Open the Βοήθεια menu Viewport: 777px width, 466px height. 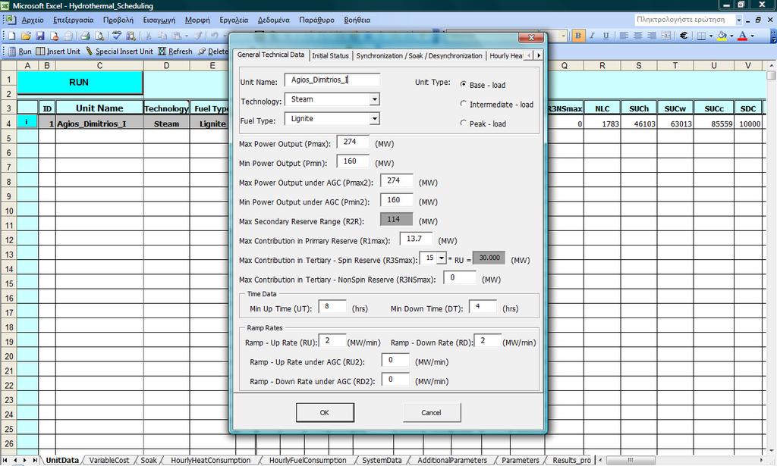357,20
